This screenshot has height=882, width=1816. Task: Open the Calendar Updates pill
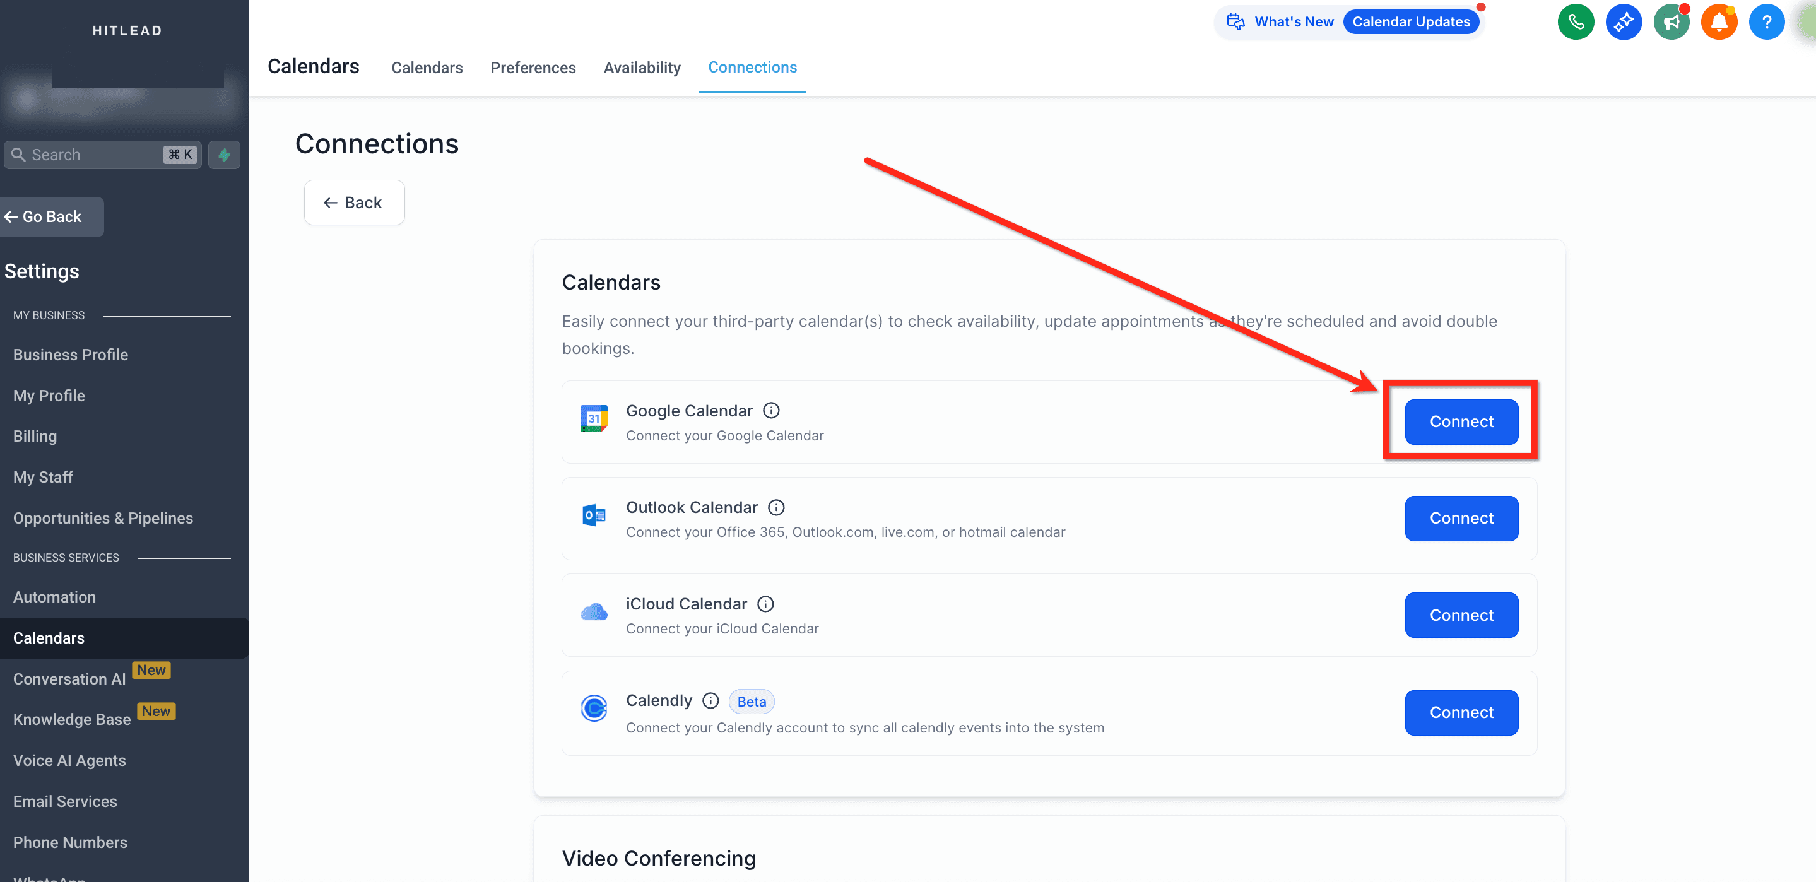click(1411, 22)
